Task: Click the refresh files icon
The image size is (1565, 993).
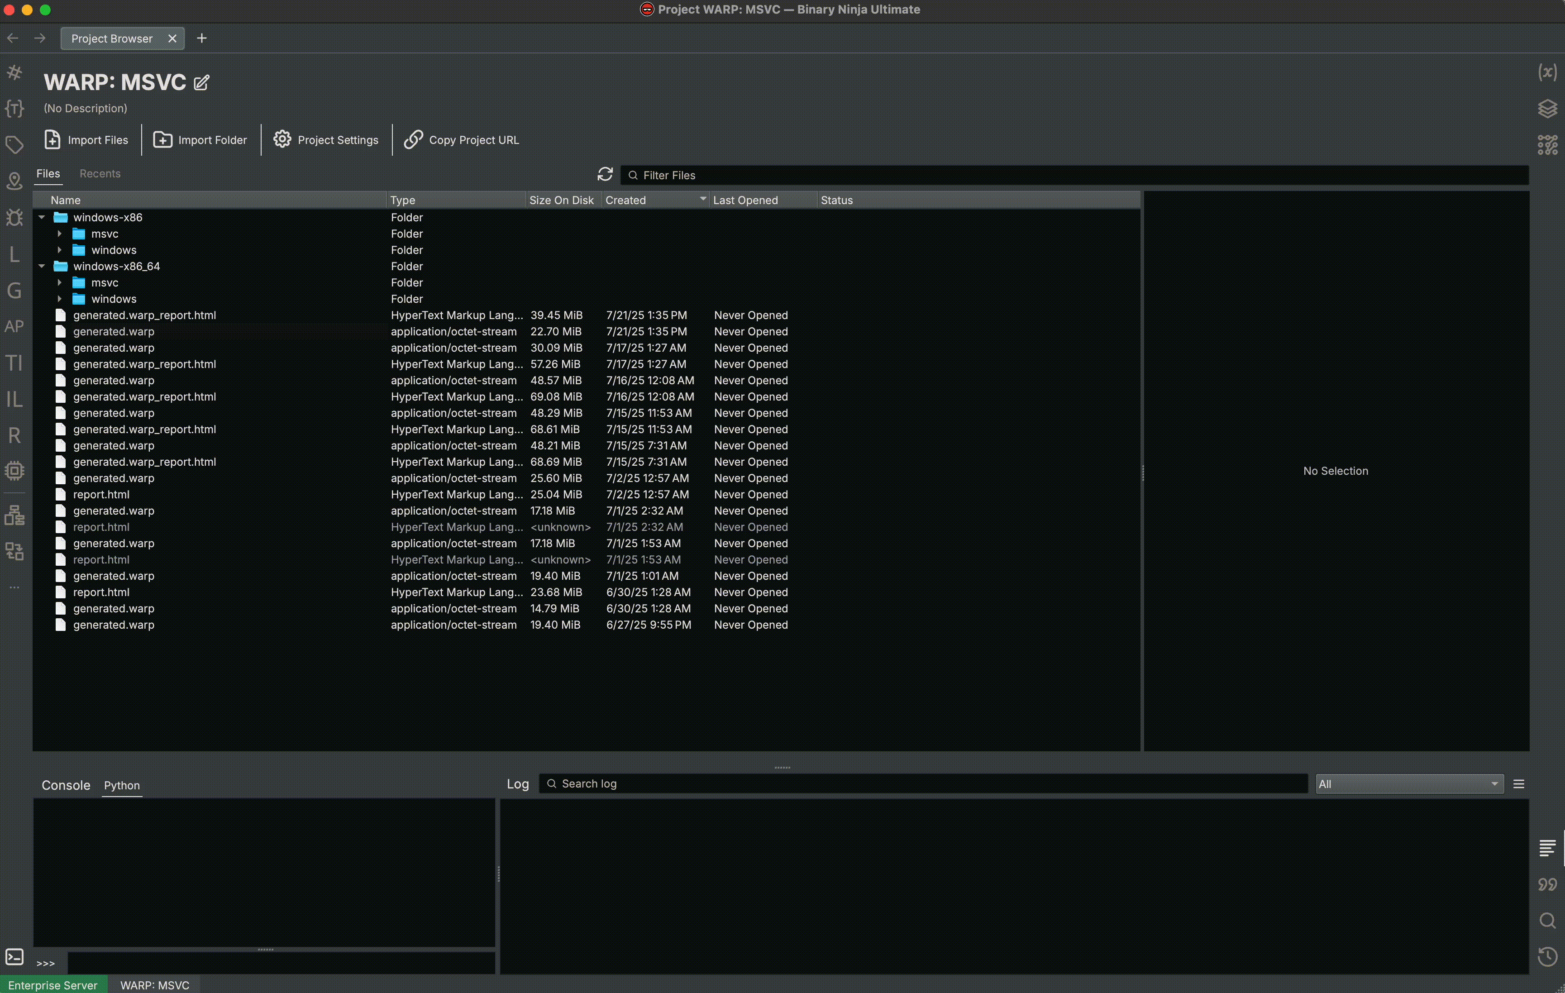Action: tap(605, 174)
